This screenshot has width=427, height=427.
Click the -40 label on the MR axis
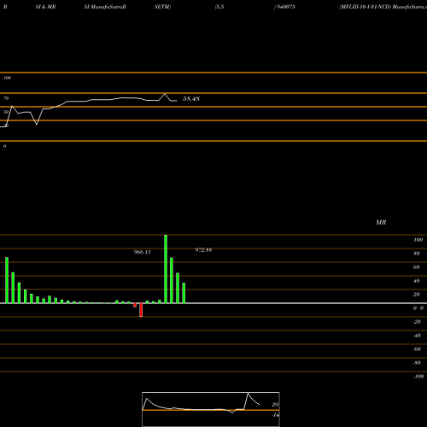pos(417,336)
